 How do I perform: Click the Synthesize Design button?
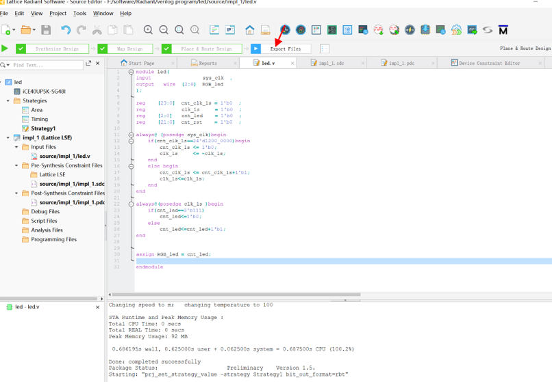(57, 49)
